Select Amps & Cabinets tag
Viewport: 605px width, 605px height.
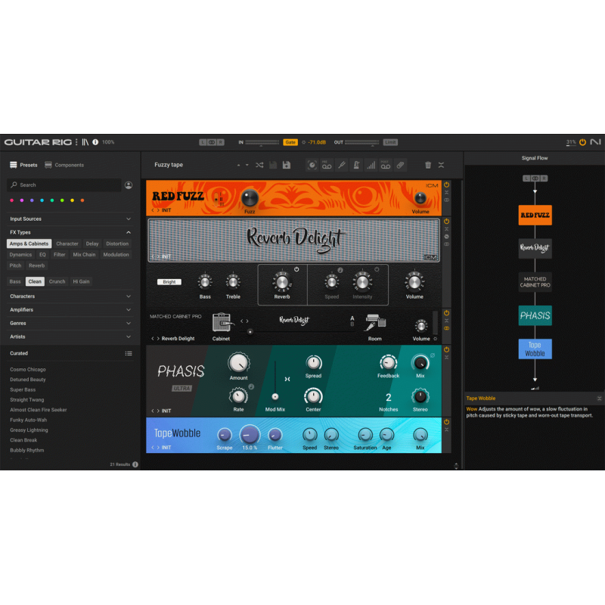coord(29,244)
